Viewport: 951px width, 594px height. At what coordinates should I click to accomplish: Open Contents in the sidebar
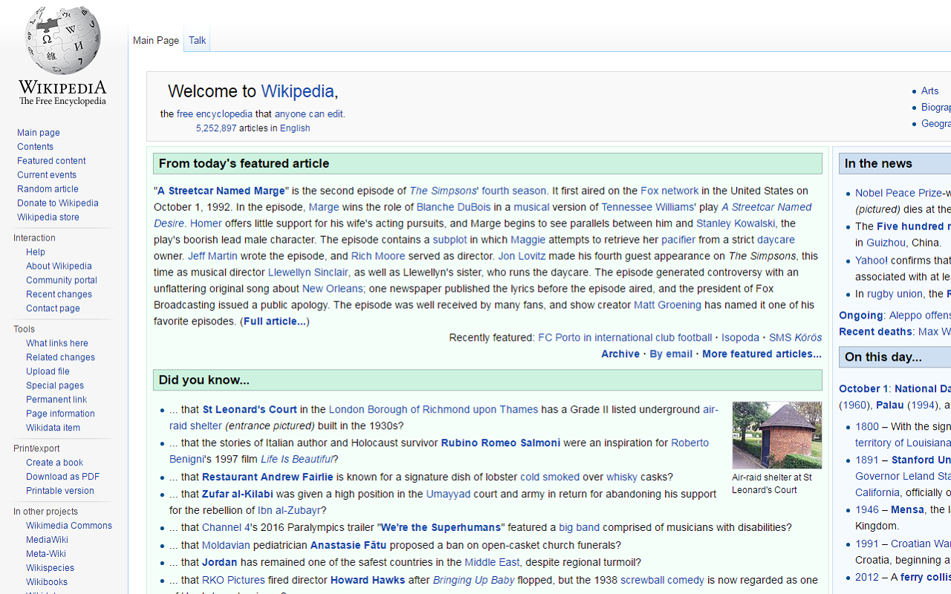(x=35, y=147)
